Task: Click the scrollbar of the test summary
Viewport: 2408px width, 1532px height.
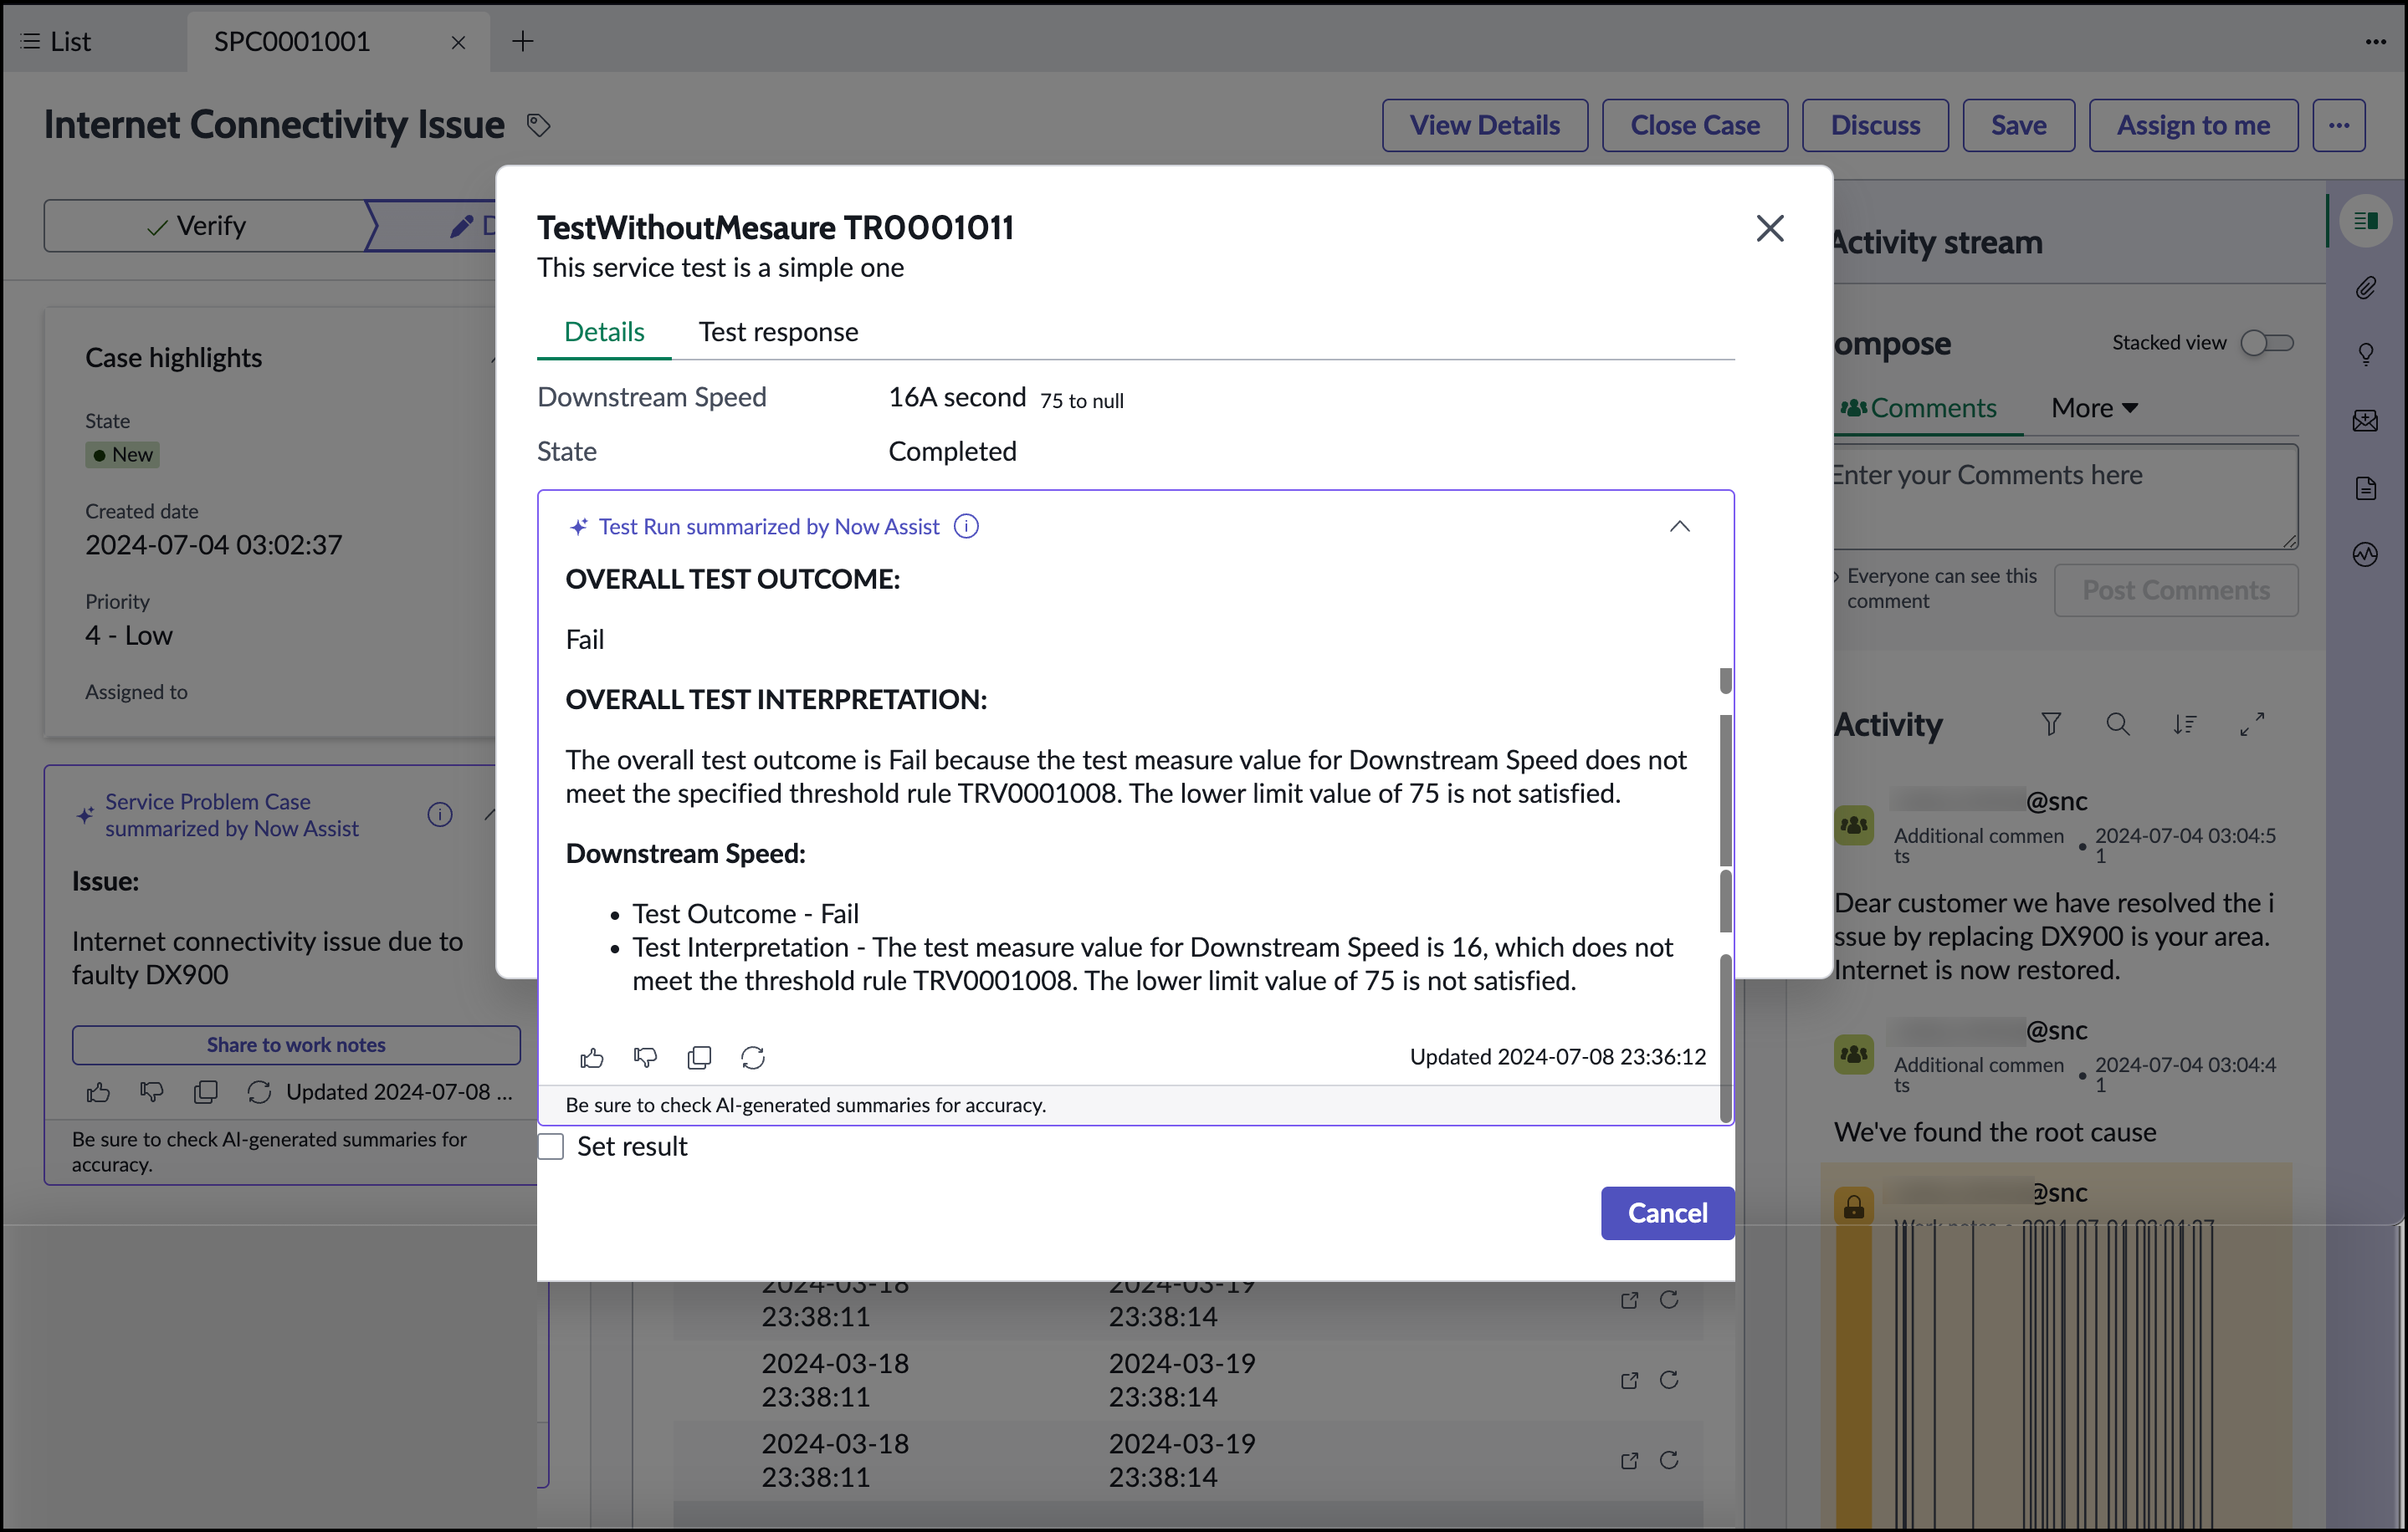Action: tap(1725, 895)
